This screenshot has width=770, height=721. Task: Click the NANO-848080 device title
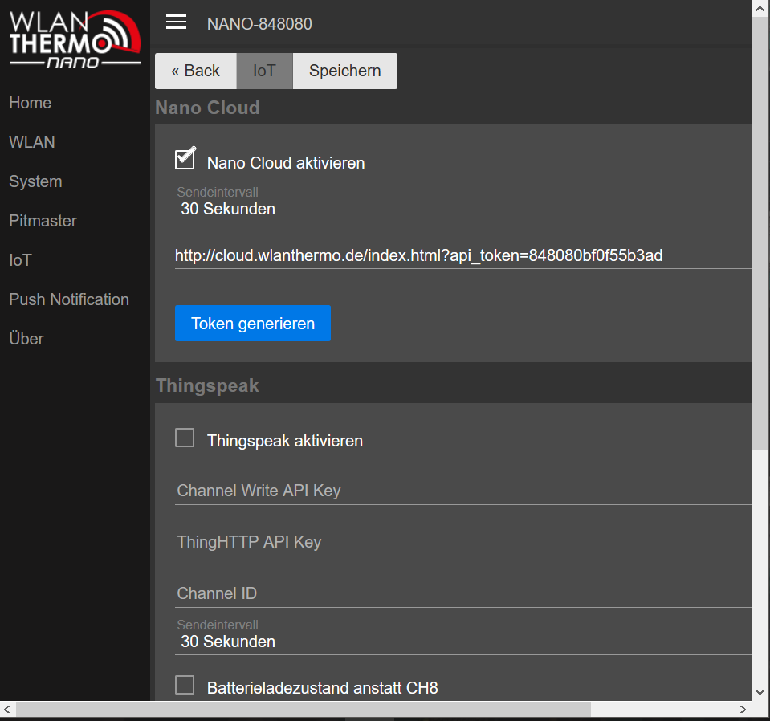pyautogui.click(x=259, y=23)
